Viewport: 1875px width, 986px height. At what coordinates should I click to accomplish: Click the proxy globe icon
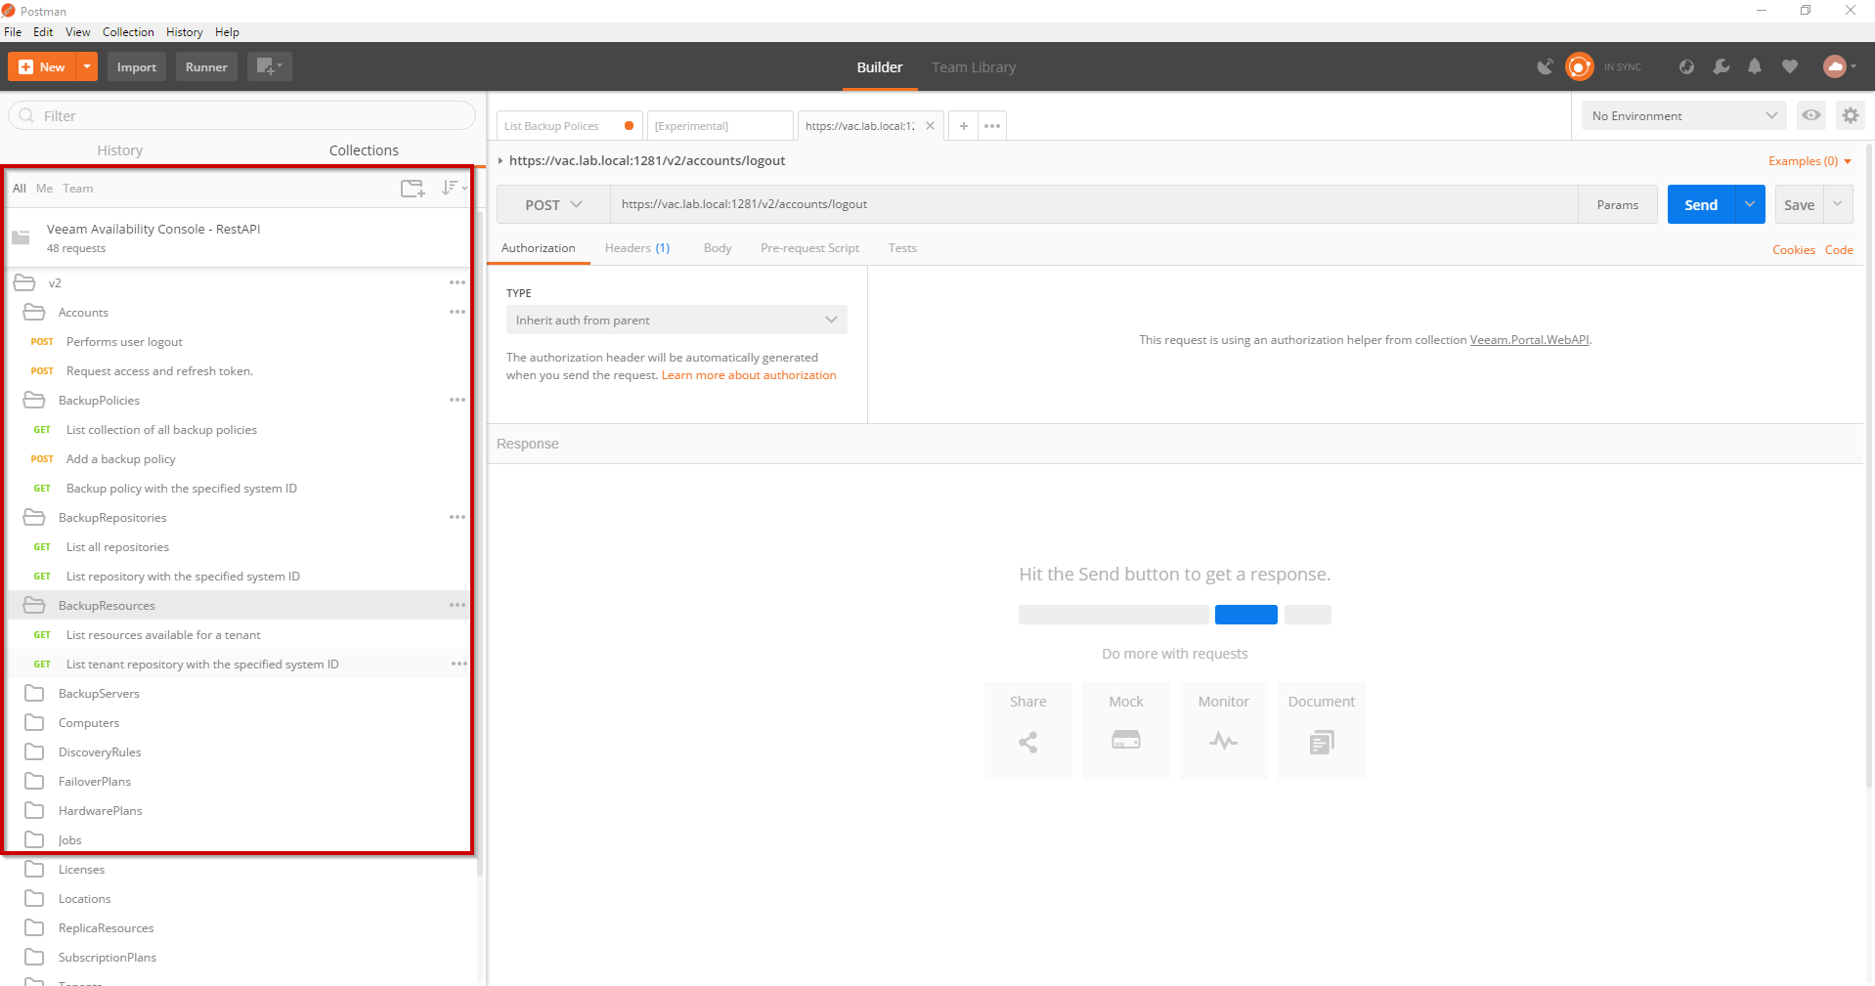1686,66
